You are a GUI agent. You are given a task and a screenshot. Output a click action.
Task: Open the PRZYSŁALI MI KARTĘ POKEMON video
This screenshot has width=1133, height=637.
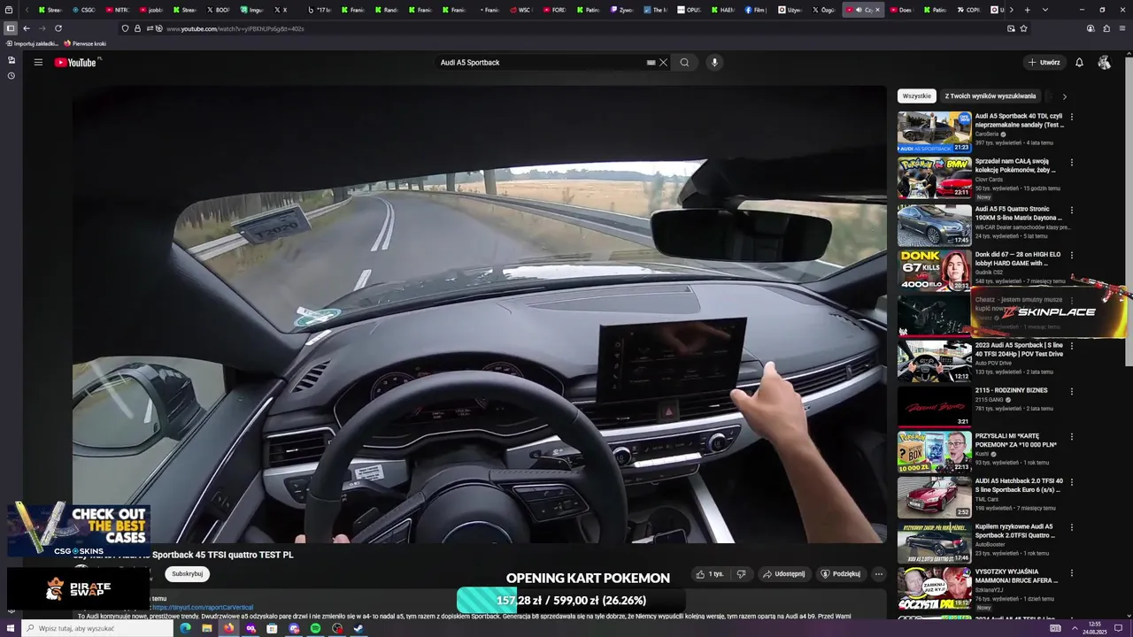point(934,452)
